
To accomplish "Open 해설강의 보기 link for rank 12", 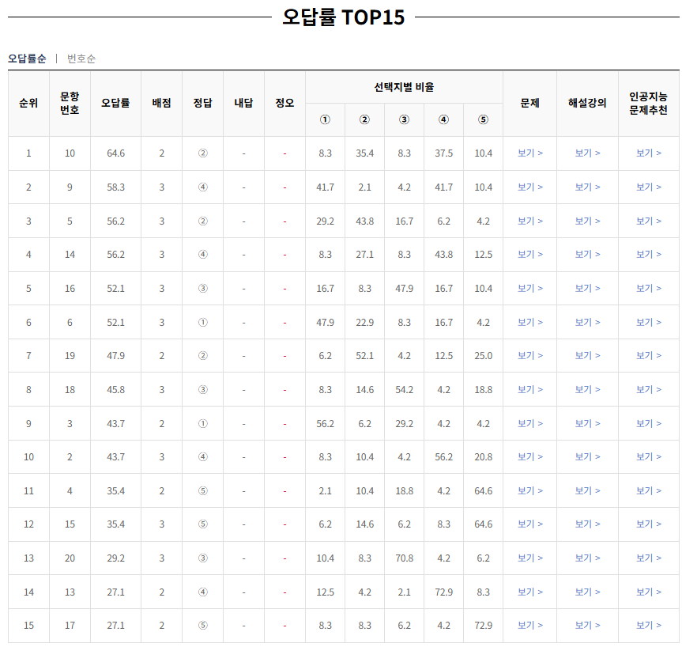I will click(x=587, y=524).
